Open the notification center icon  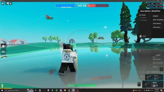[x=161, y=90]
